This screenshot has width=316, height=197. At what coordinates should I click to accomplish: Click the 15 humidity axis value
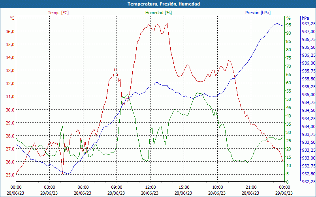pyautogui.click(x=289, y=157)
